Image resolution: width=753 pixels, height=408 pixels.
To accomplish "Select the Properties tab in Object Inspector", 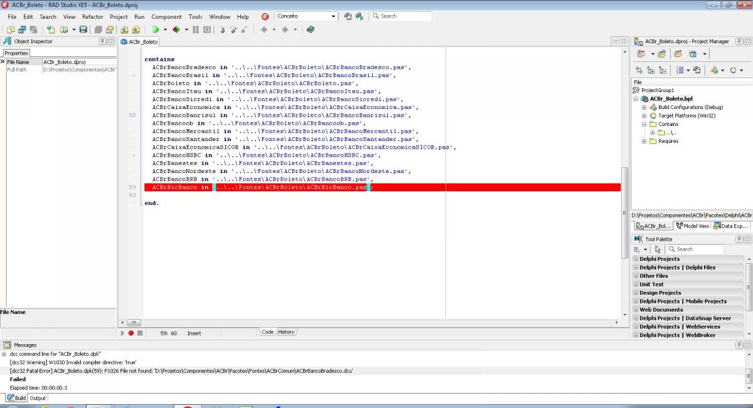I will 16,53.
